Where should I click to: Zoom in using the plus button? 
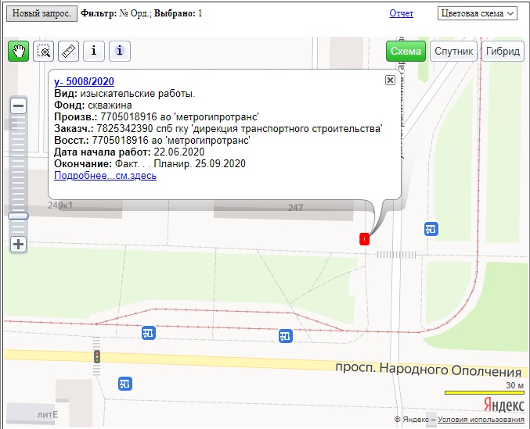(x=18, y=244)
